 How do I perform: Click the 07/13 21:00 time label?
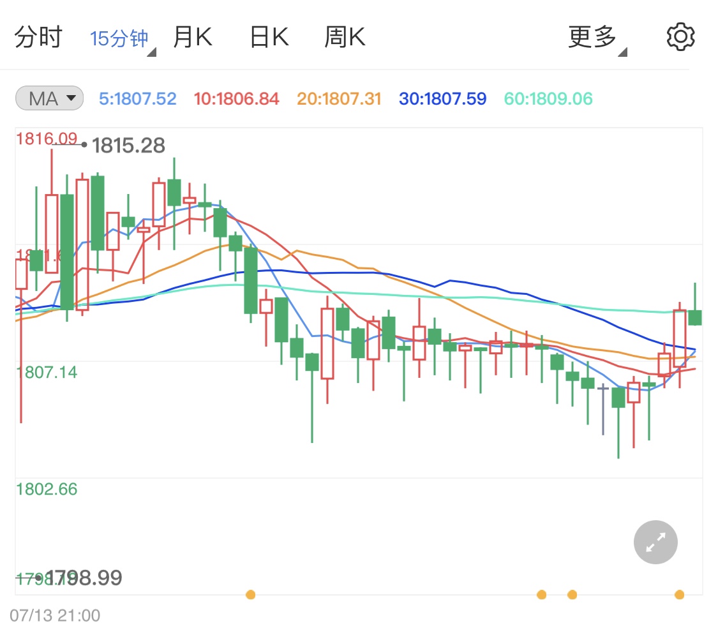click(x=55, y=615)
